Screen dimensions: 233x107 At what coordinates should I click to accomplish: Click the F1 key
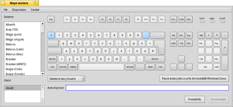tap(67, 19)
